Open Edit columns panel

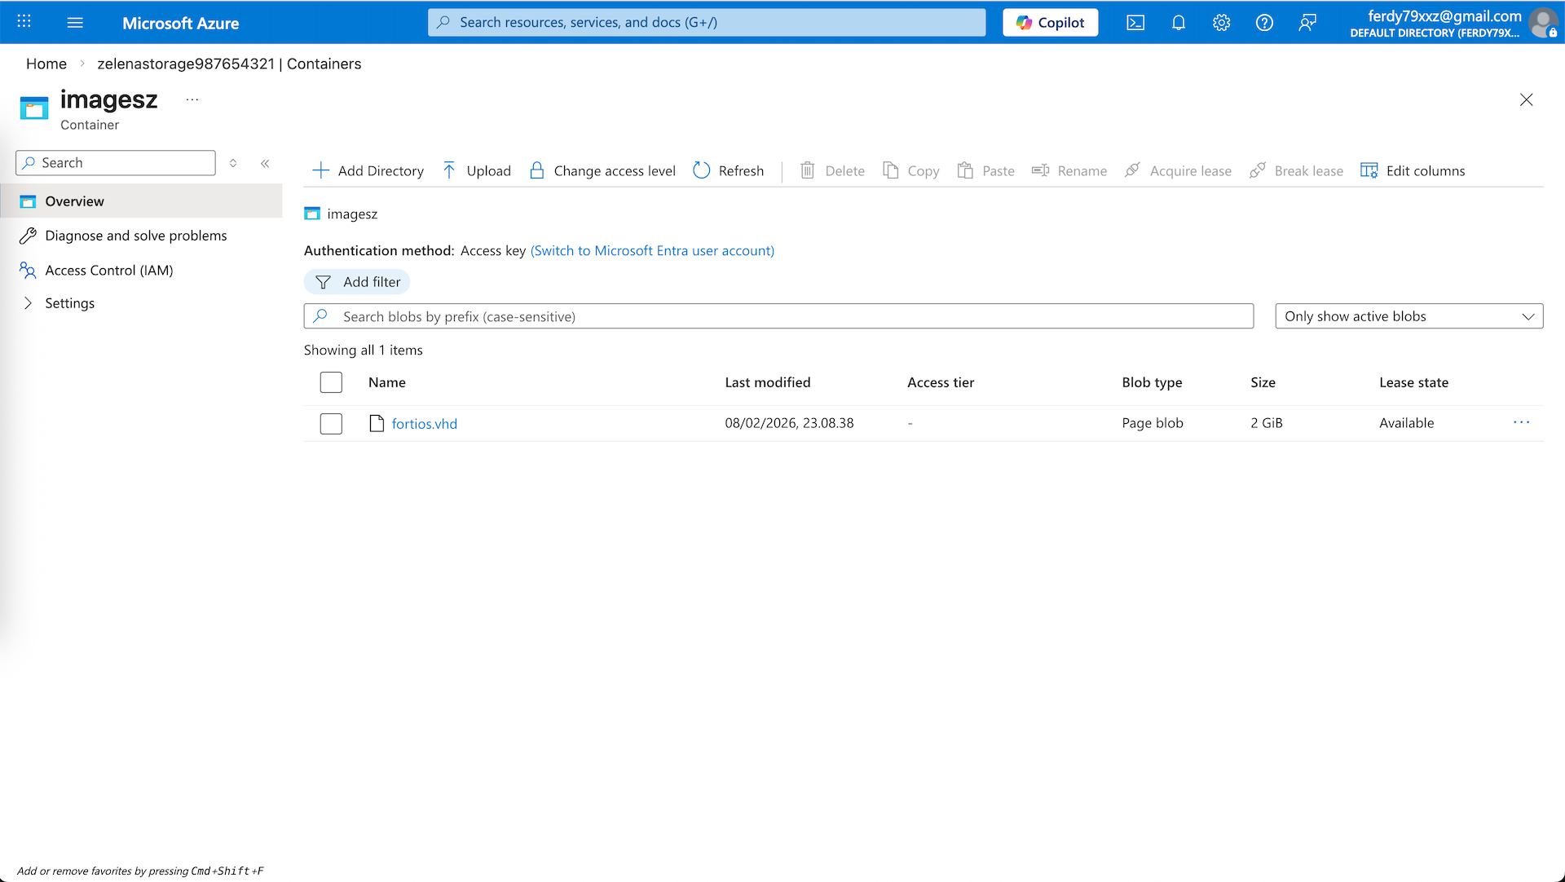[1413, 170]
